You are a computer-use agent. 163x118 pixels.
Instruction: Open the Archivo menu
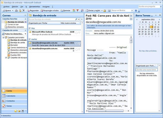click(x=6, y=7)
